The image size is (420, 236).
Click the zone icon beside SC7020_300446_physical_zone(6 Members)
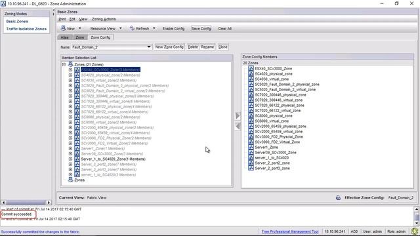pos(77,96)
